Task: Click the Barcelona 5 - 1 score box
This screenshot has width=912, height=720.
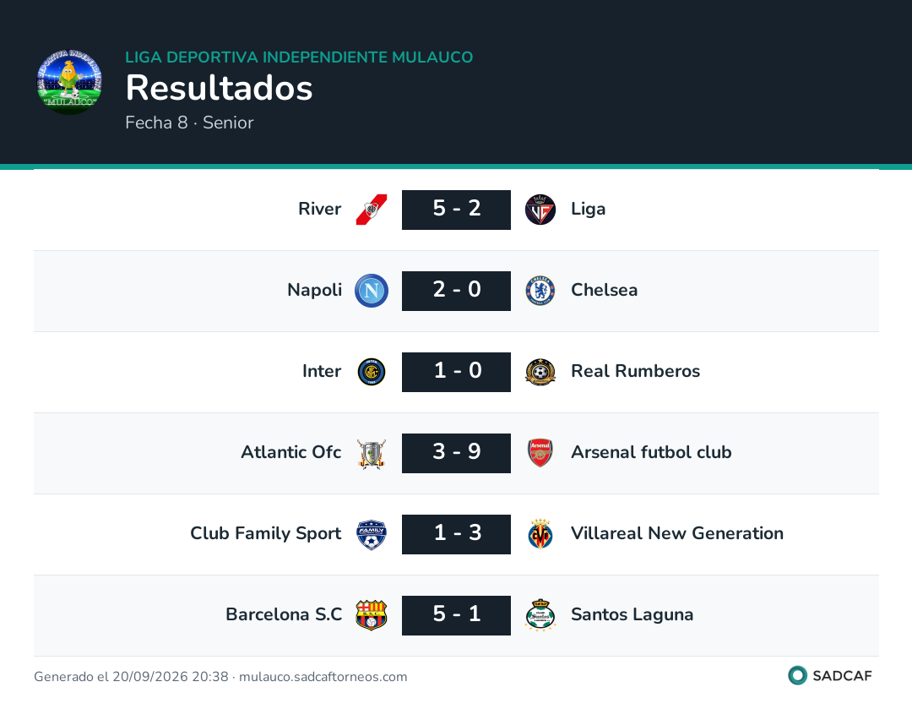Action: click(456, 615)
